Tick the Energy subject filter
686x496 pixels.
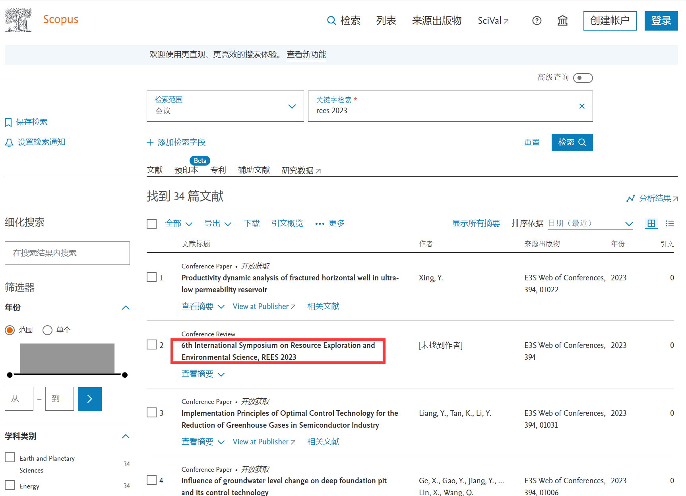click(x=10, y=485)
